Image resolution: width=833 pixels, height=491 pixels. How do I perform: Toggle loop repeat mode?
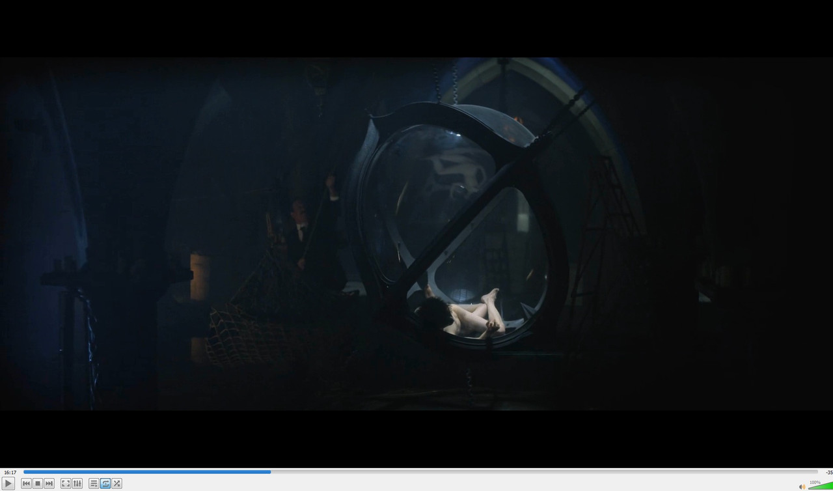coord(105,483)
